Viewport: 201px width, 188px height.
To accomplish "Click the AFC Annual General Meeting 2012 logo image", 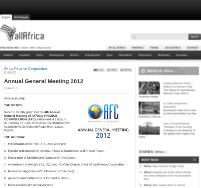I will 103,122.
